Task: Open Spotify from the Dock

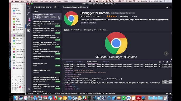Action: pos(124,98)
